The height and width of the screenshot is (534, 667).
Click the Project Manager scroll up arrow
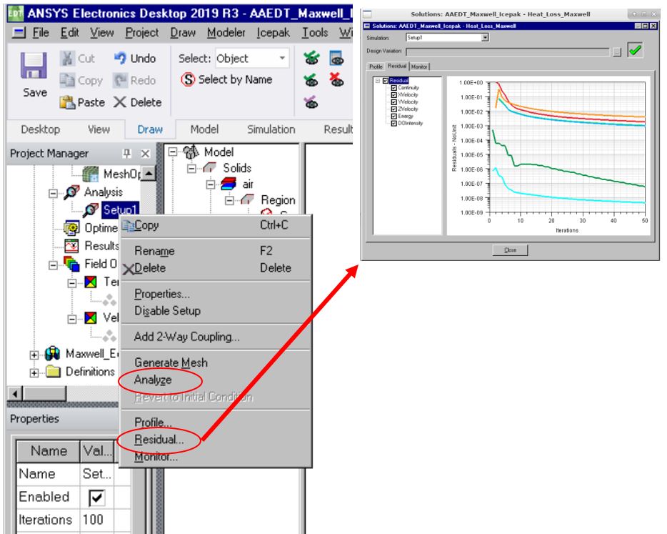149,173
